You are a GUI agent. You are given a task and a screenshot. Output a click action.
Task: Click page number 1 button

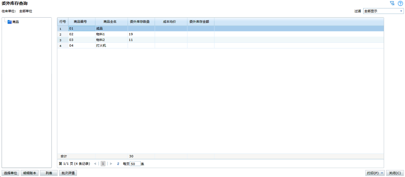point(103,164)
